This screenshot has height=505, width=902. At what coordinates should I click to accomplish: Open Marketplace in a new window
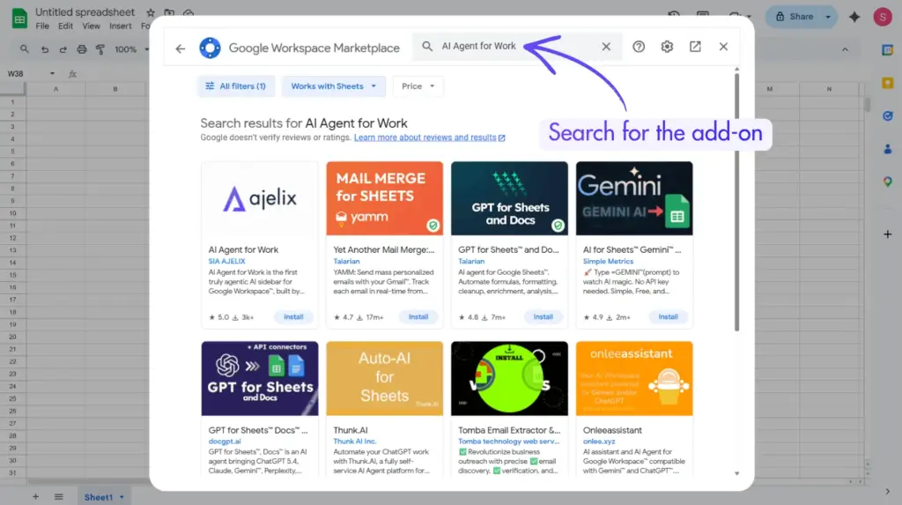coord(695,47)
